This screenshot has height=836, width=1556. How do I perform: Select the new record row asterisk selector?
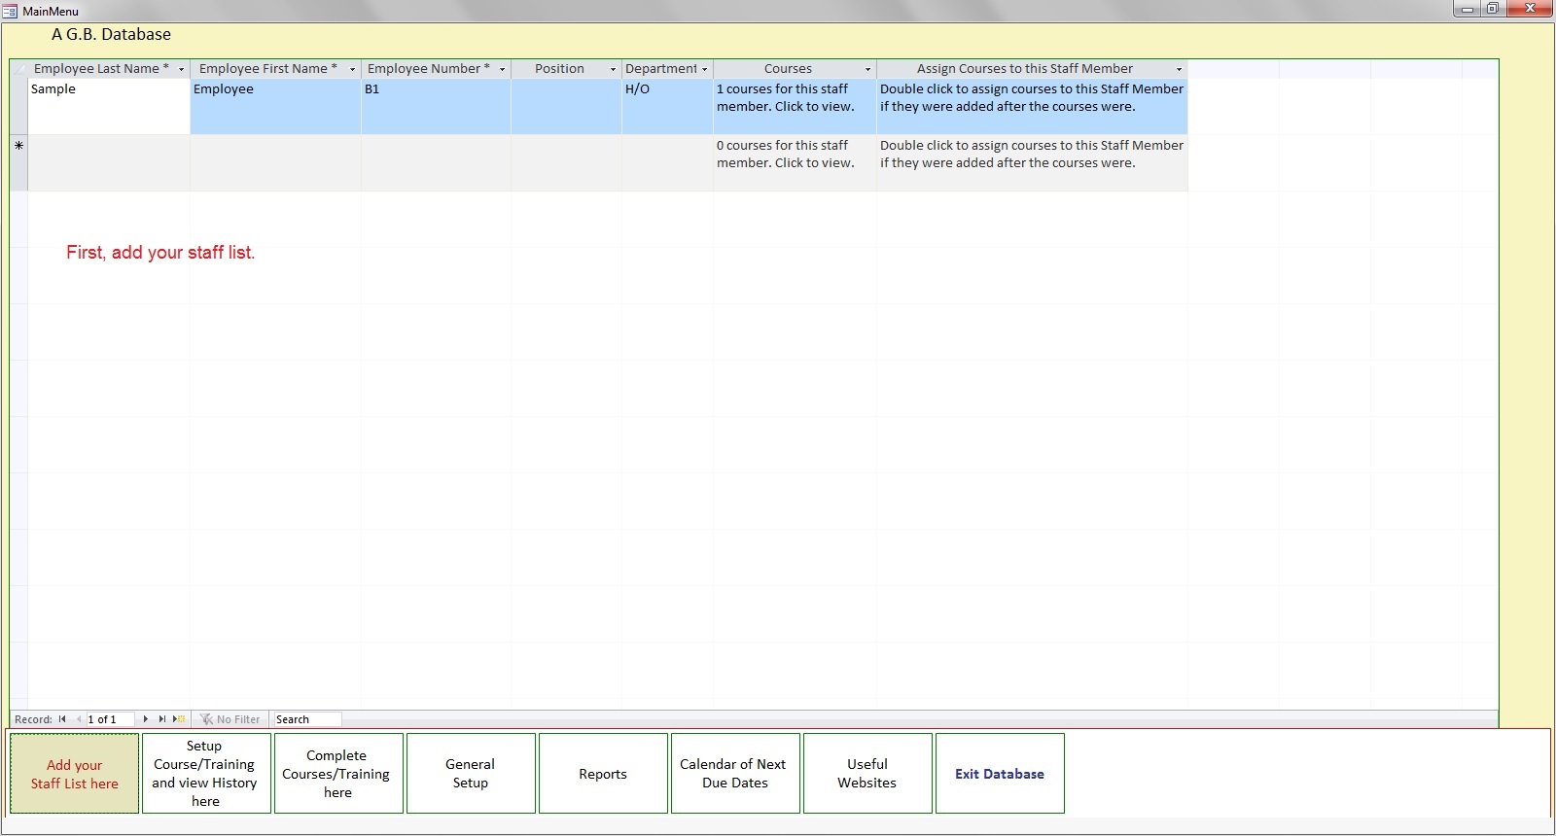(x=18, y=146)
